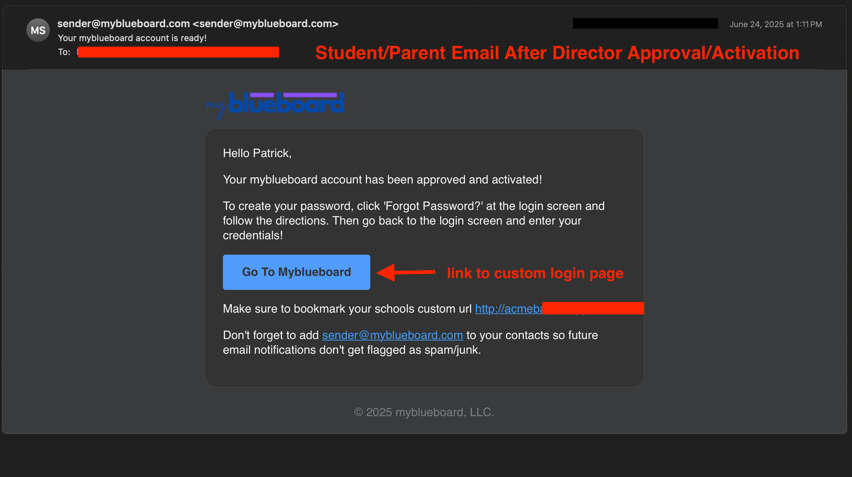Screen dimensions: 852x477
Task: Select the copyright '© 2025 myblueboard, LLC.' text
Action: pyautogui.click(x=424, y=412)
